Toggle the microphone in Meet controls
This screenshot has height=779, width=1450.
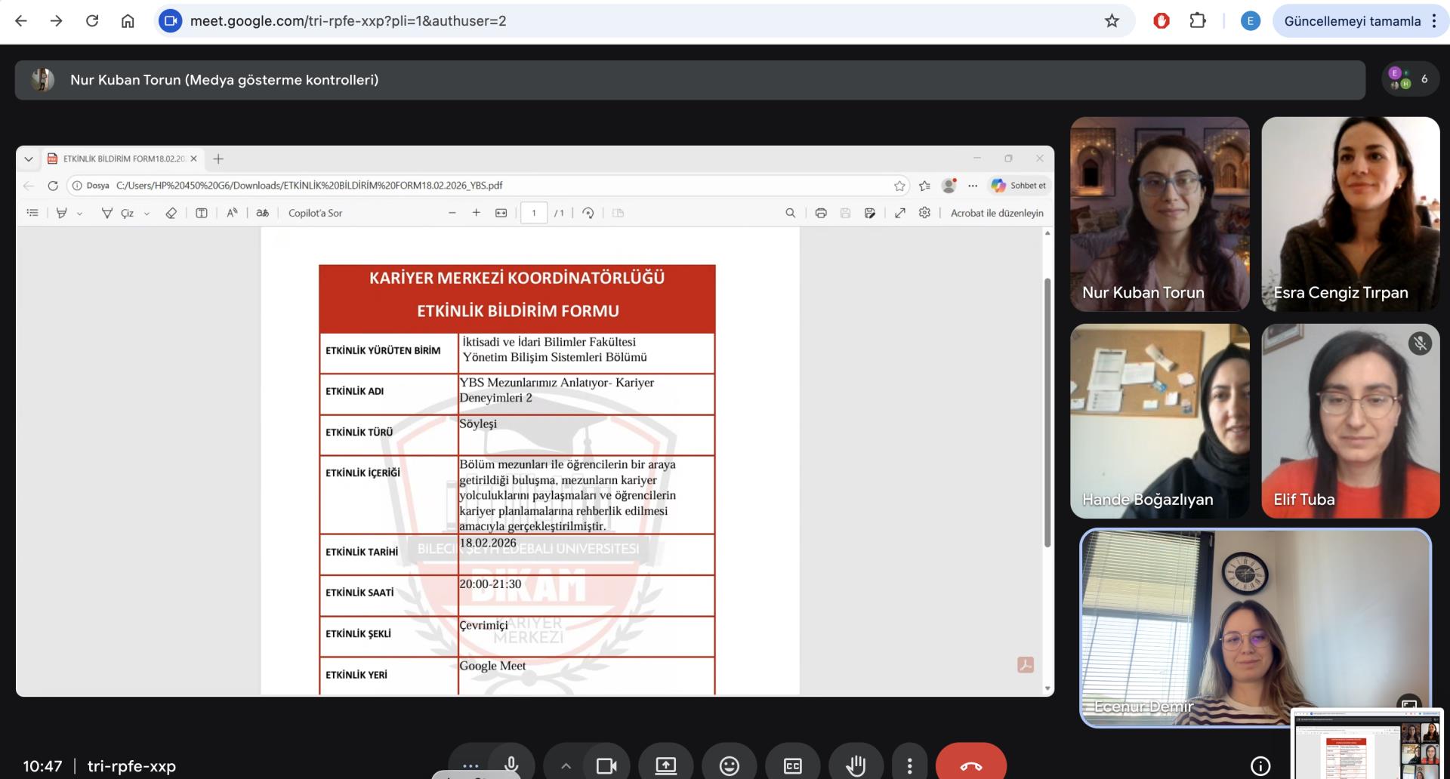(x=511, y=765)
